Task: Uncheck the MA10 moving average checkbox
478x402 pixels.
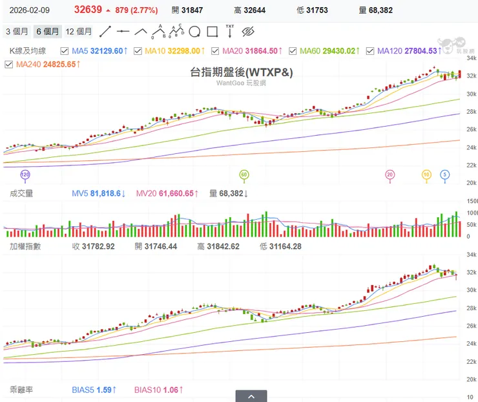Action: coord(138,51)
